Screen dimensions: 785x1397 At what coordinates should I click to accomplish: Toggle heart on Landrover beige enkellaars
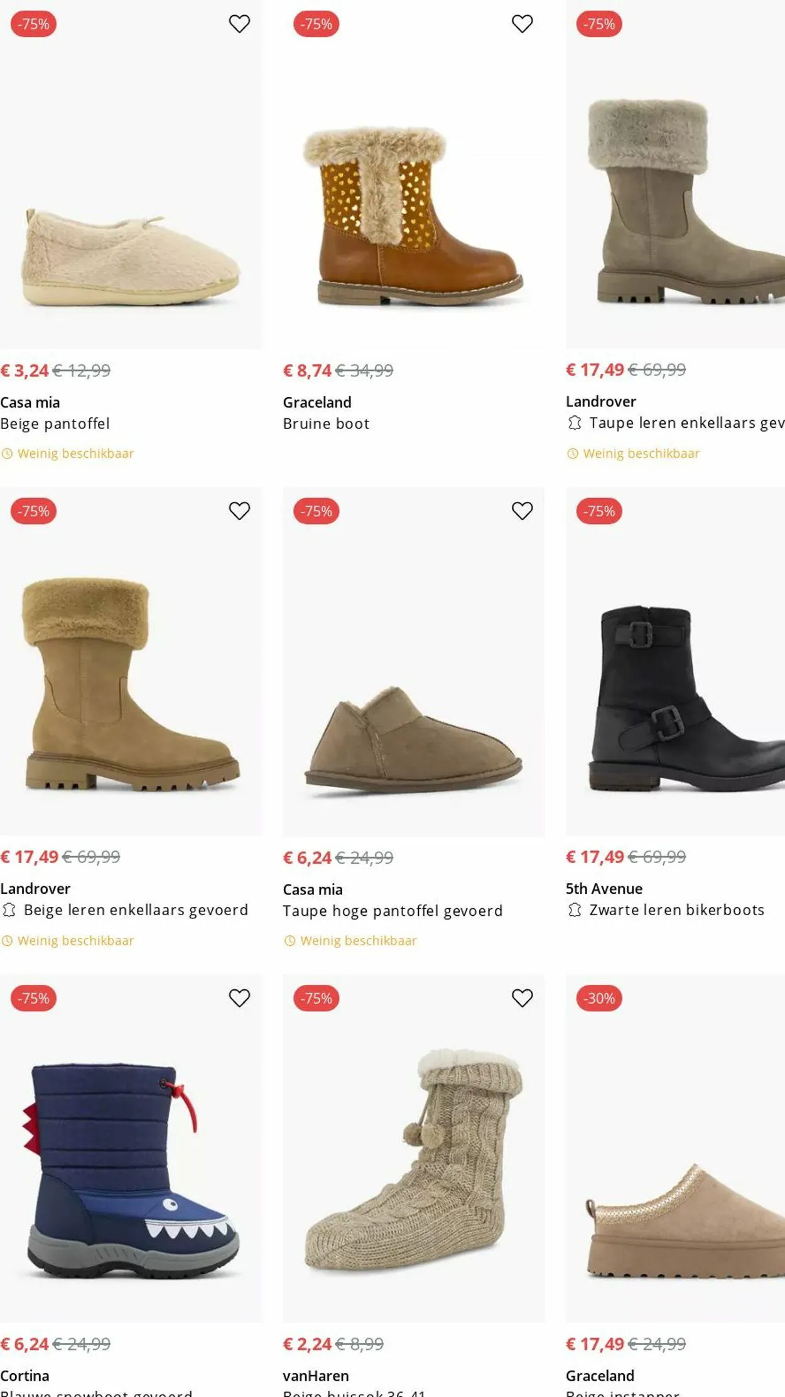click(x=239, y=511)
